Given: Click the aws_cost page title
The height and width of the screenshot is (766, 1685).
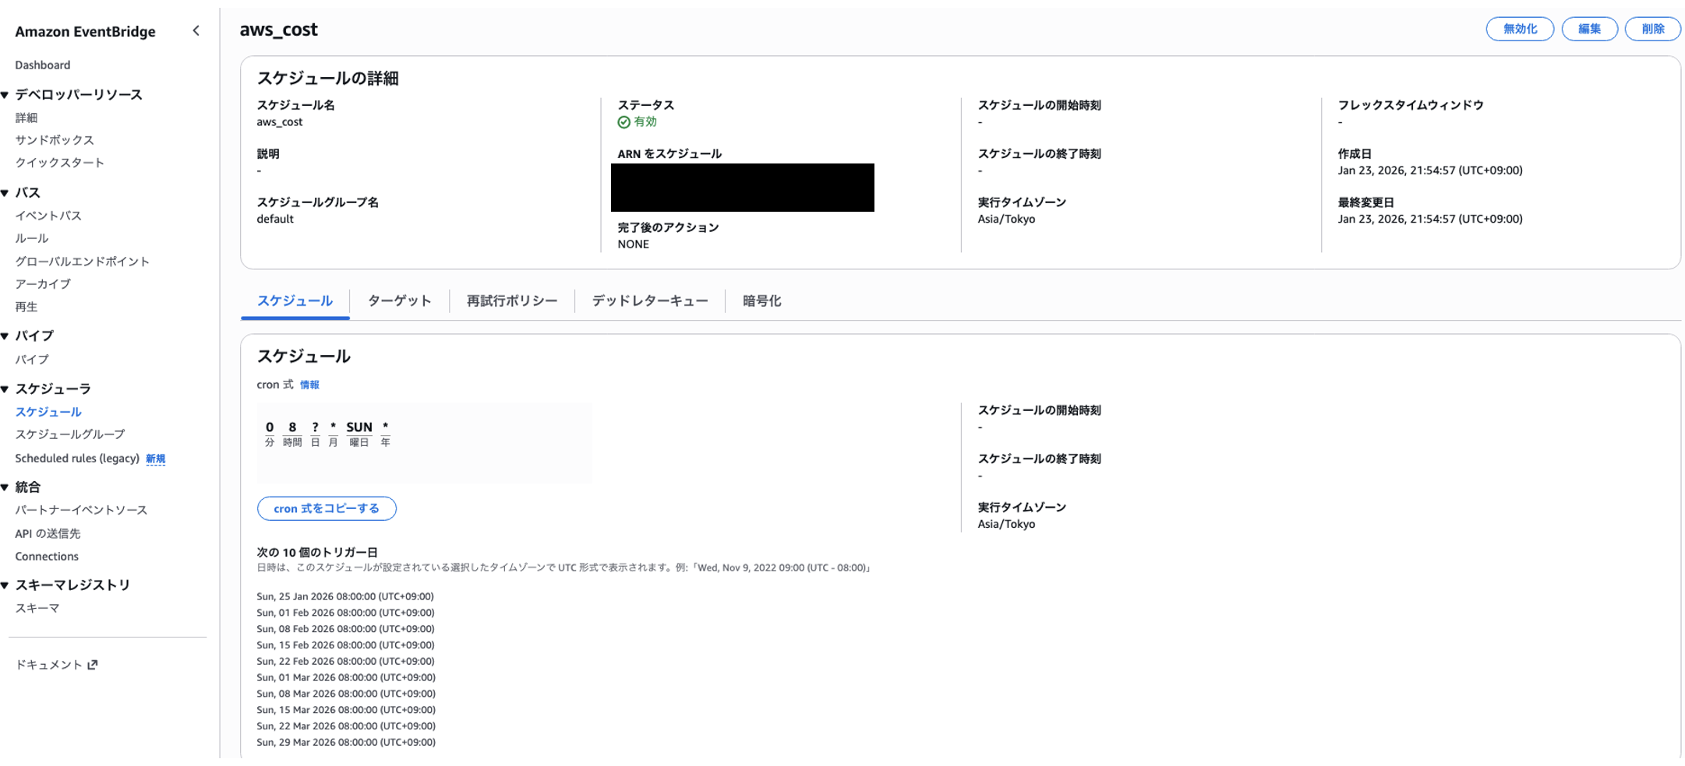Looking at the screenshot, I should (278, 30).
